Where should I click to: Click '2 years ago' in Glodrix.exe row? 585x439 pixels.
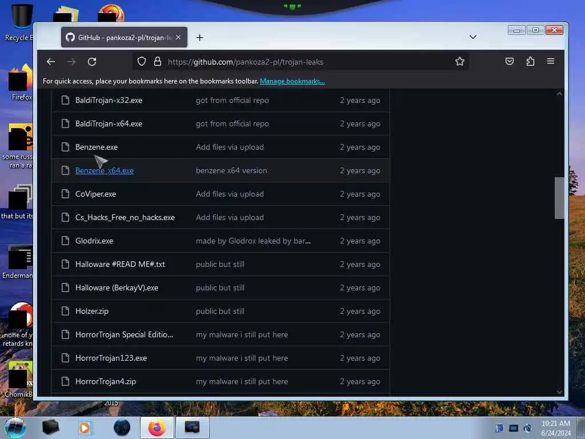coord(360,241)
